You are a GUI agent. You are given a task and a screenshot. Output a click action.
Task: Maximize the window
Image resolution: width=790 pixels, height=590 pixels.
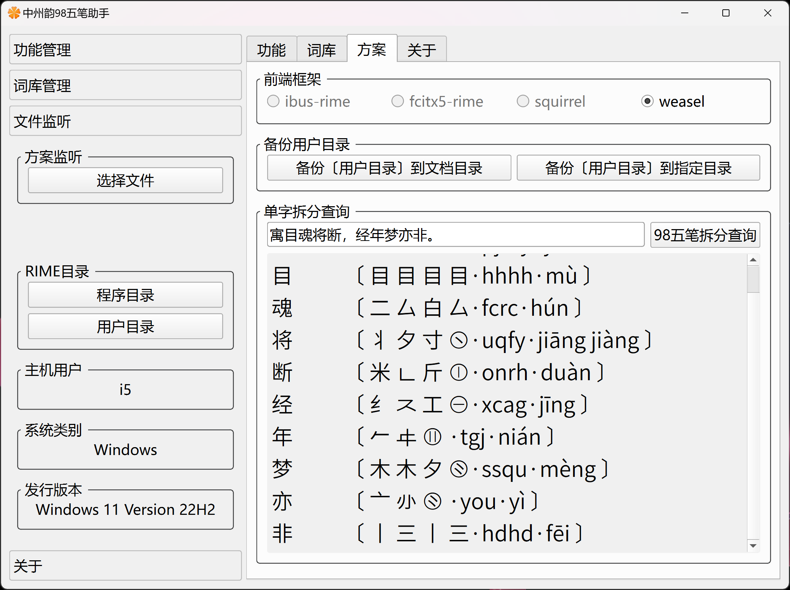click(726, 13)
